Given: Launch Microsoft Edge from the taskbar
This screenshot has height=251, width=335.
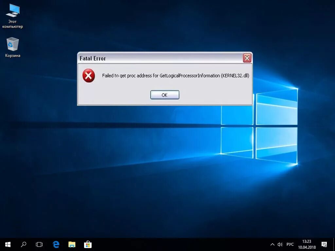Looking at the screenshot, I should (x=56, y=244).
